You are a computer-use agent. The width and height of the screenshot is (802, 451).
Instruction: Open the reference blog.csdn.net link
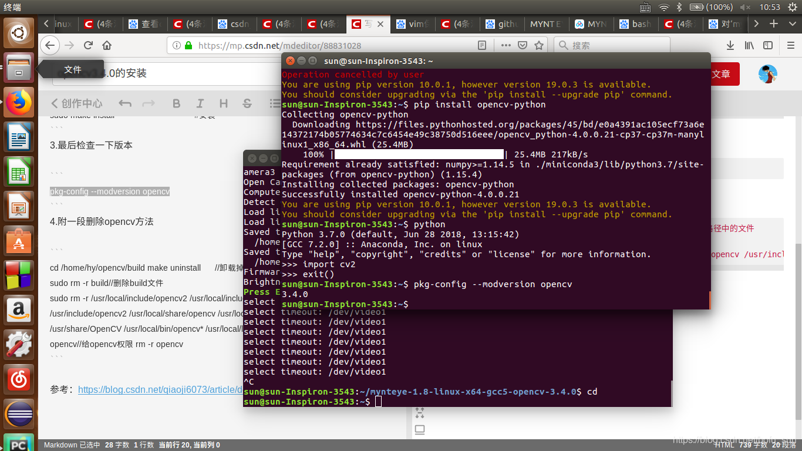160,389
